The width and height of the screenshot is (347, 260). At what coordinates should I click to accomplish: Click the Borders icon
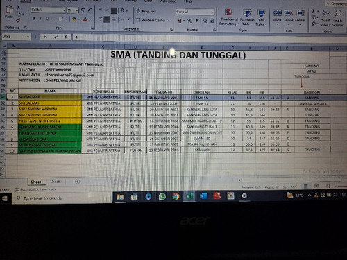point(60,19)
